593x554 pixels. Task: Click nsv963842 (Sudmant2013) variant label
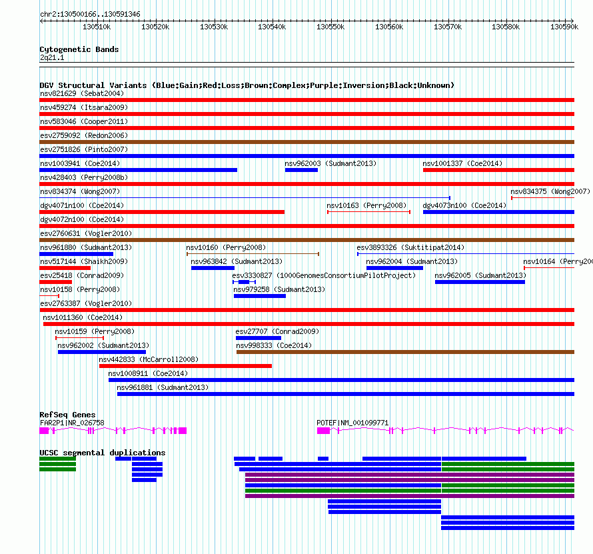tap(237, 261)
